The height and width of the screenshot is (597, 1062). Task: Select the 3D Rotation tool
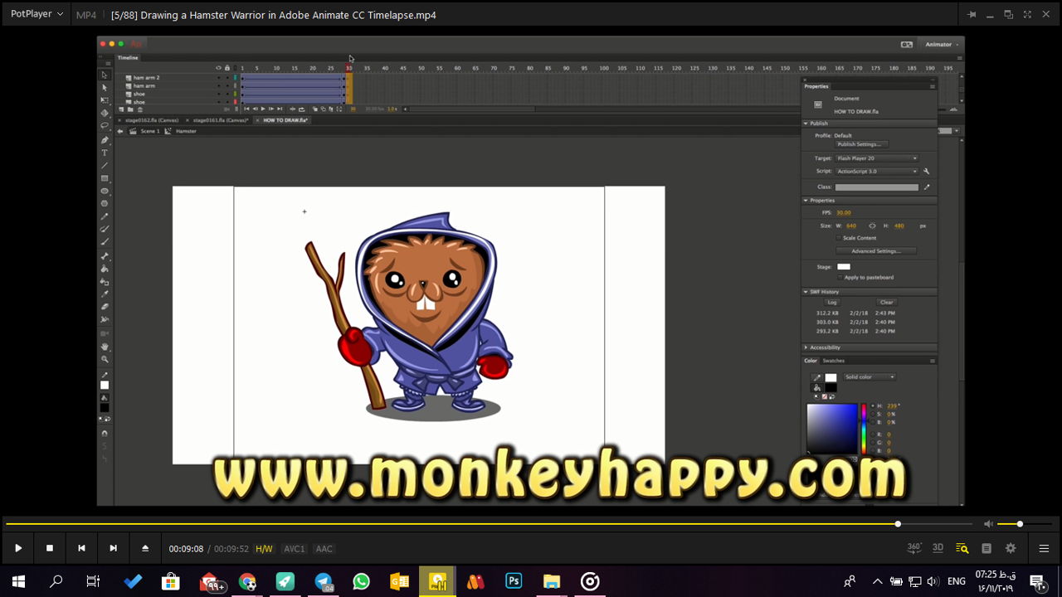pyautogui.click(x=105, y=113)
